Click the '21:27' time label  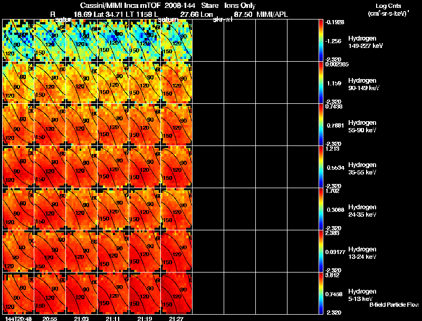click(175, 318)
